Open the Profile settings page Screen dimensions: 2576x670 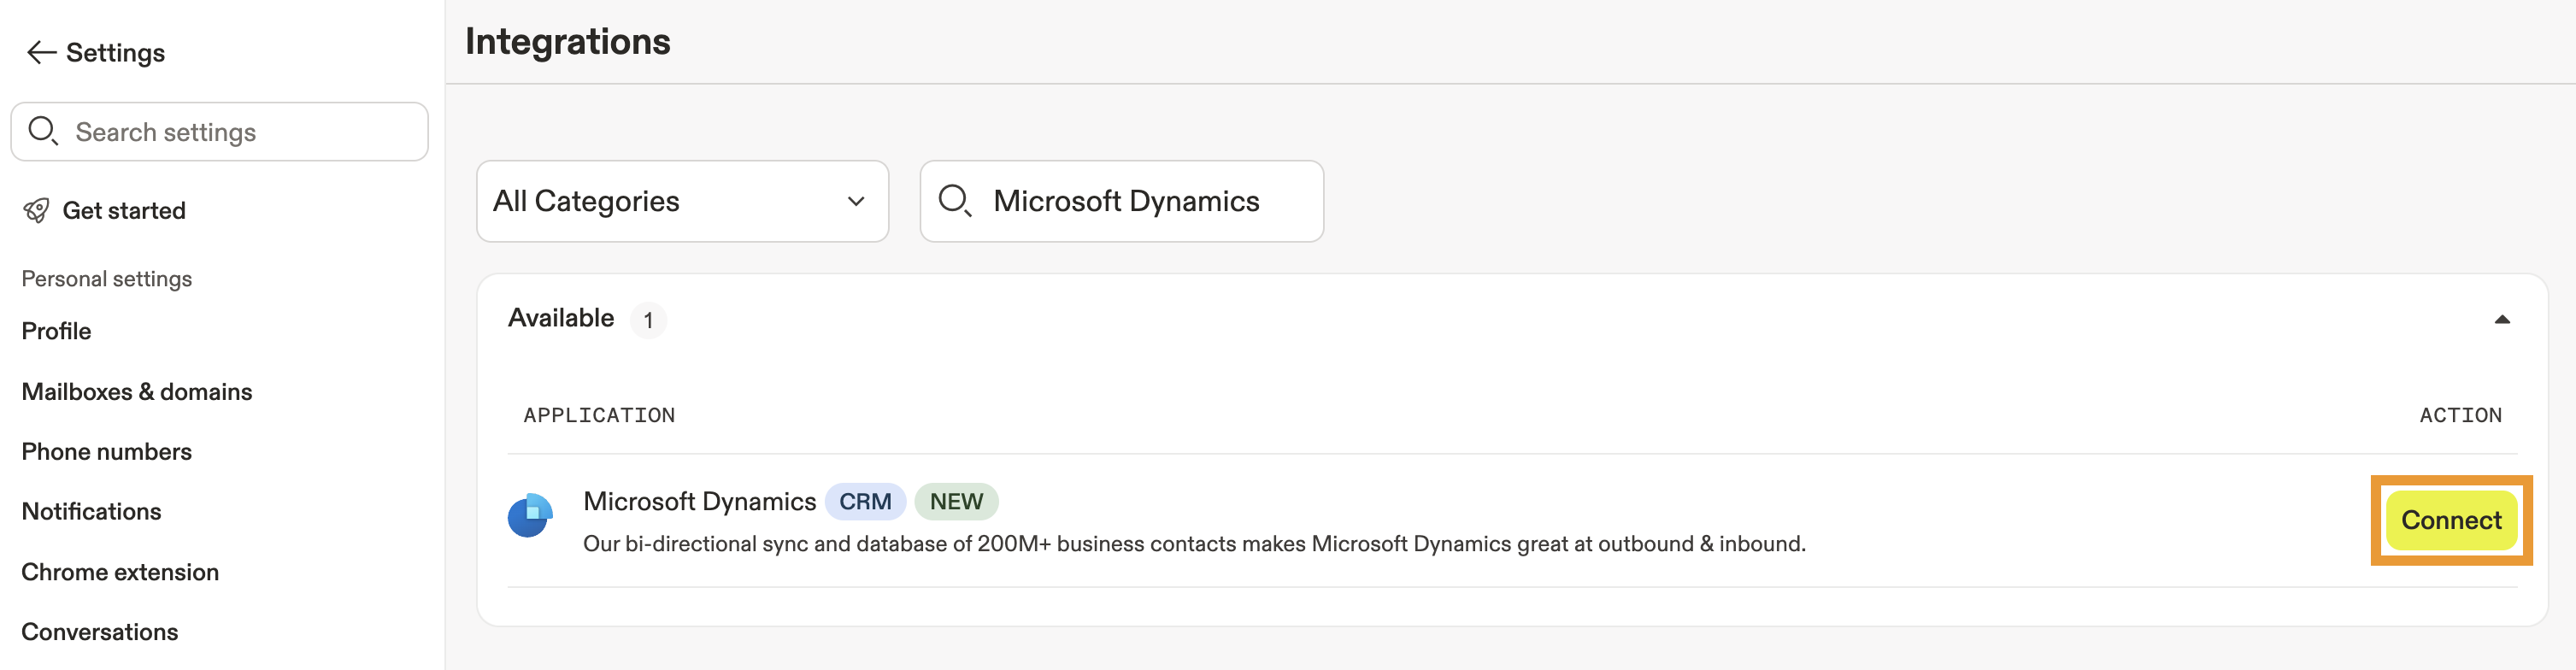coord(56,331)
